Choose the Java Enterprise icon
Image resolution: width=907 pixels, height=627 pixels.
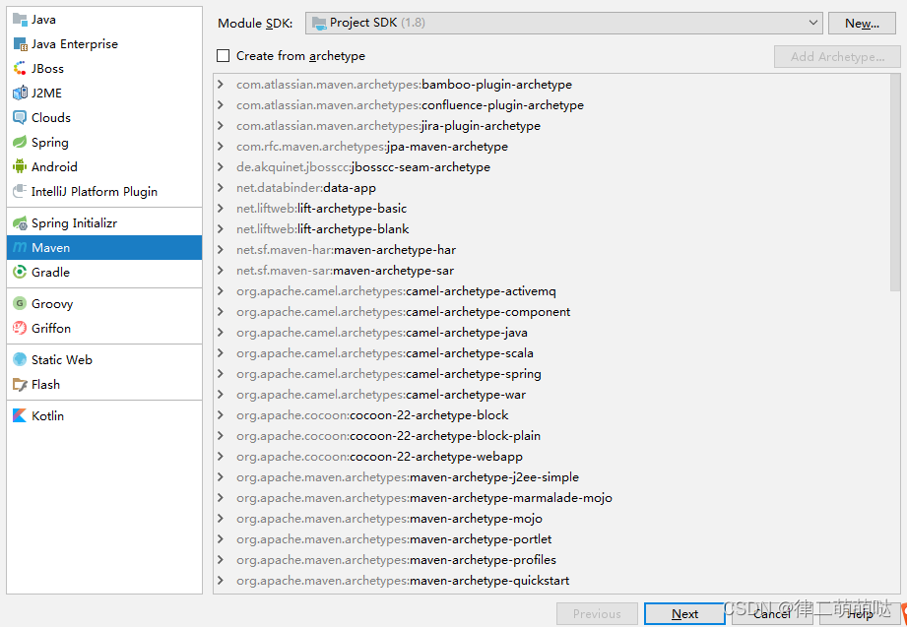coord(20,44)
